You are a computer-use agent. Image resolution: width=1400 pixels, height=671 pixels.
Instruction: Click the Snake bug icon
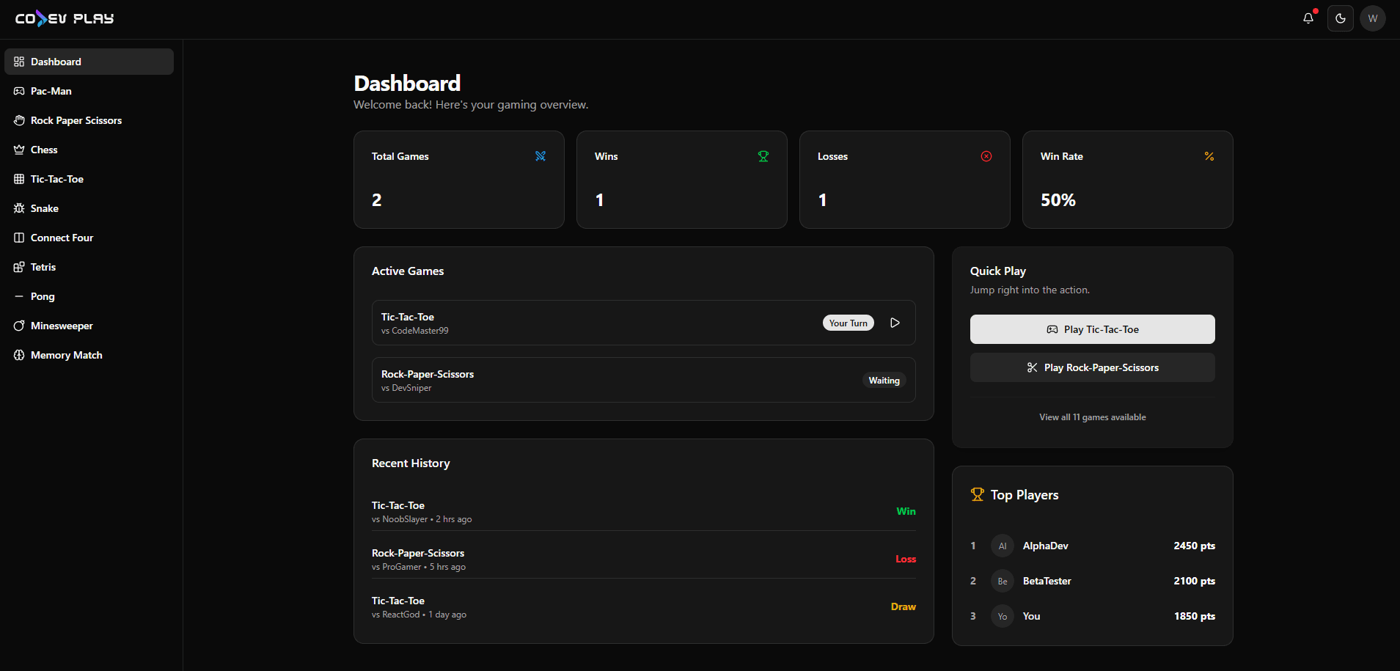point(19,208)
